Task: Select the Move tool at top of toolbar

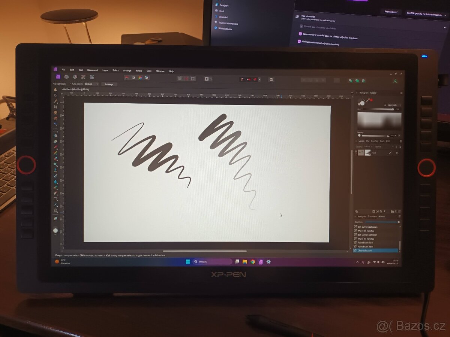Action: 55,95
